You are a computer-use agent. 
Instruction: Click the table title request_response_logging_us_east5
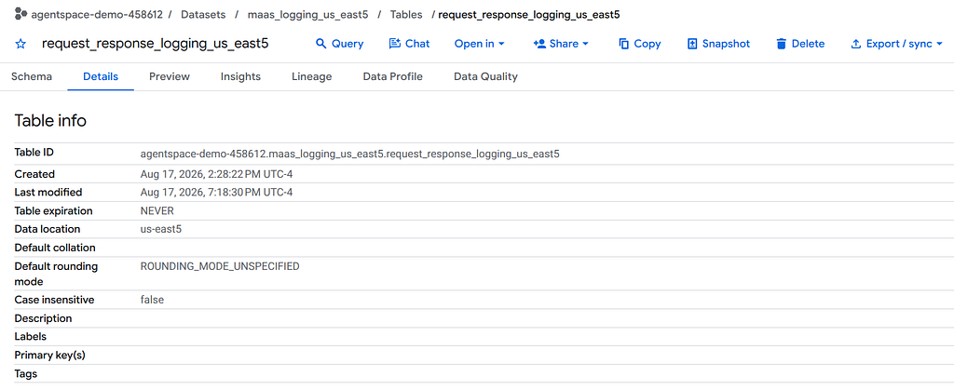(x=156, y=44)
